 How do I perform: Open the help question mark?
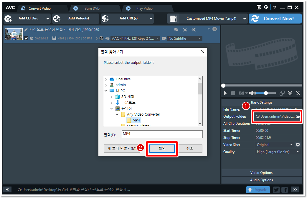click(x=275, y=8)
